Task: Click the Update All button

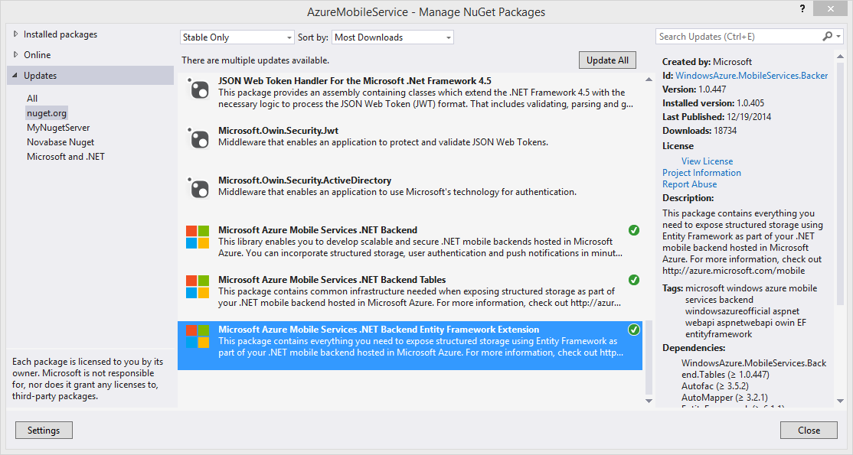Action: pyautogui.click(x=607, y=60)
